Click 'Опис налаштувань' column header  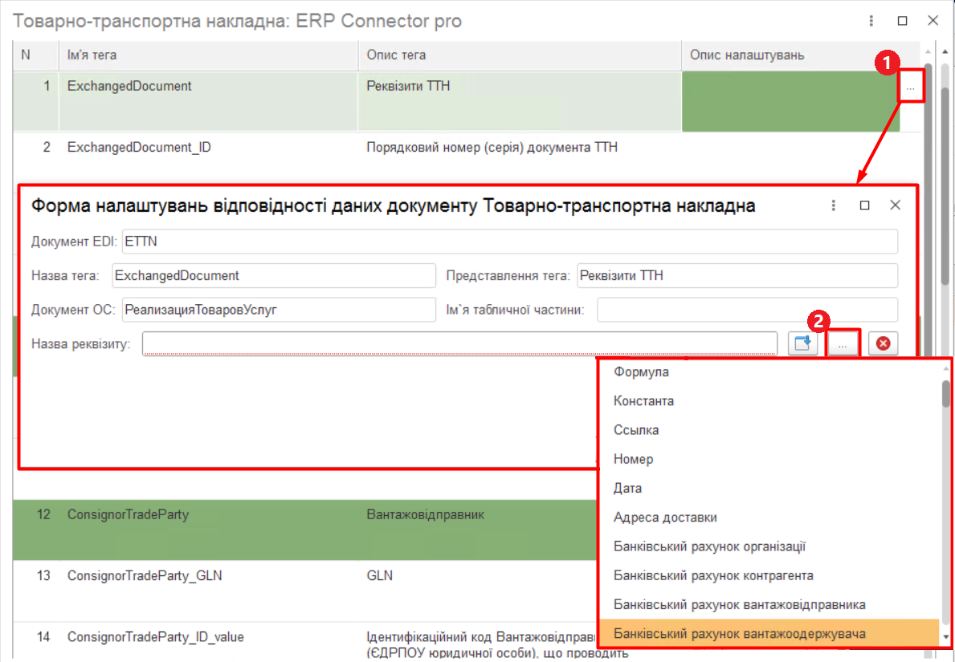coord(747,55)
